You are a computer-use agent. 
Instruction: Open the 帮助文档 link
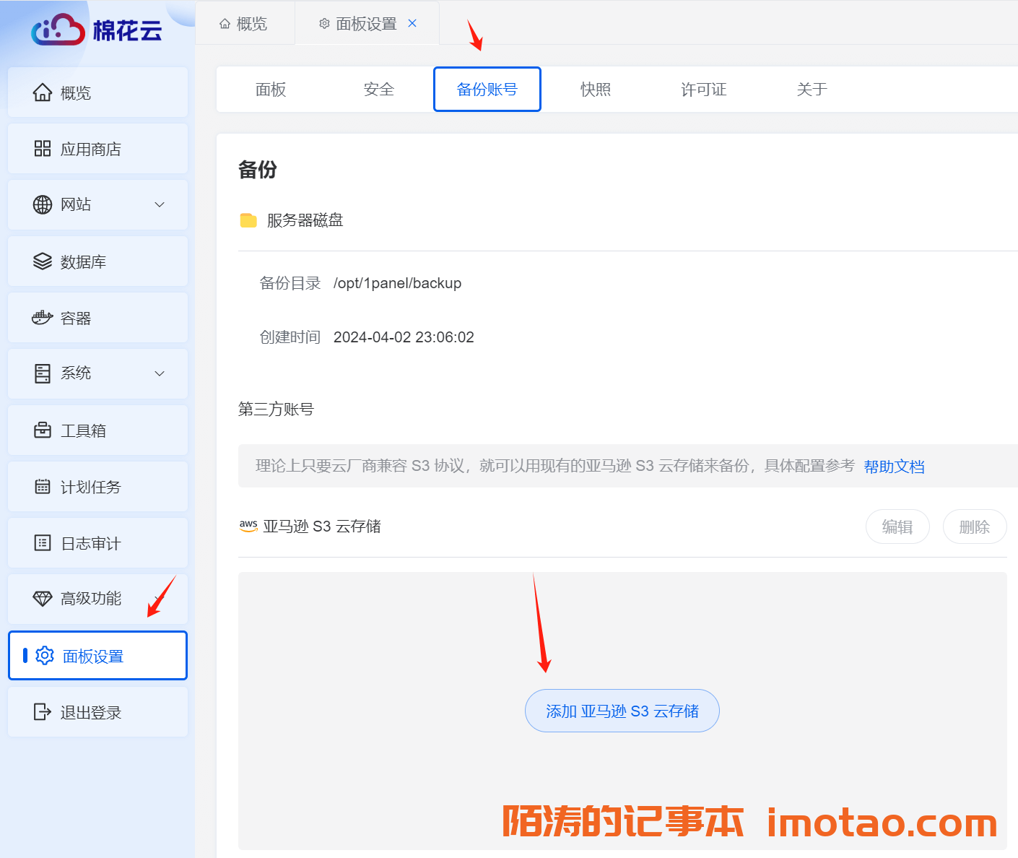pos(894,467)
